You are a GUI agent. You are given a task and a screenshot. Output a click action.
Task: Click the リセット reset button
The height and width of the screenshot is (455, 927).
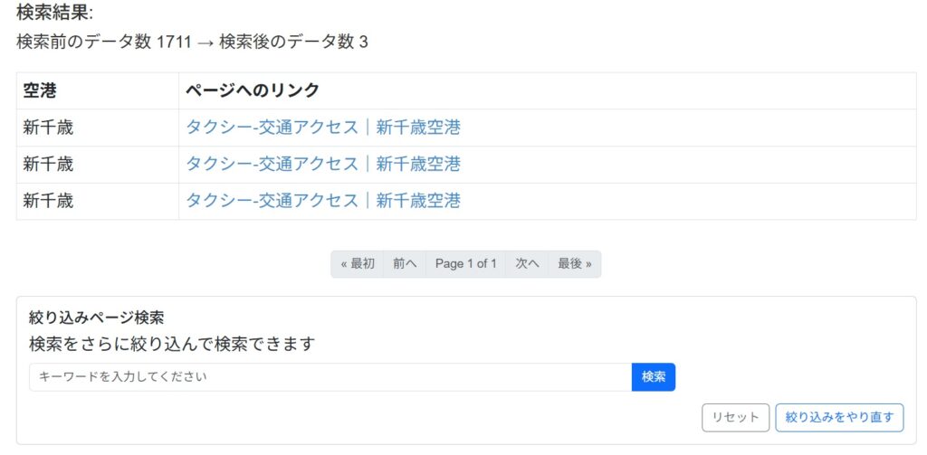735,417
